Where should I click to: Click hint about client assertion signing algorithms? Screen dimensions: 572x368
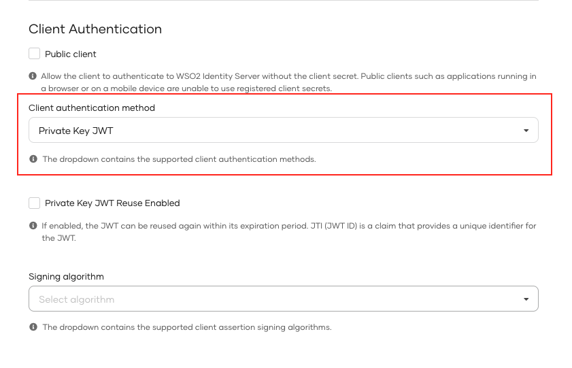[186, 327]
